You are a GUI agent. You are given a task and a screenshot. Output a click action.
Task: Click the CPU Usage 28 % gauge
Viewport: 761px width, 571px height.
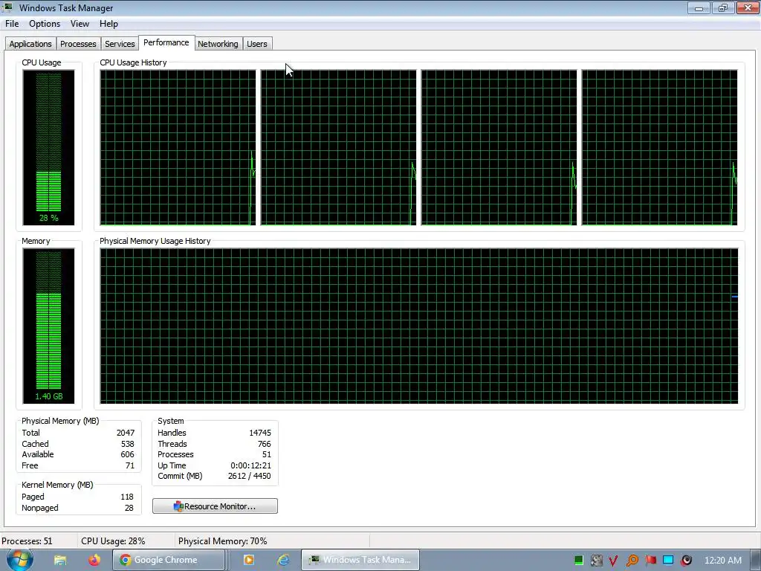coord(48,147)
